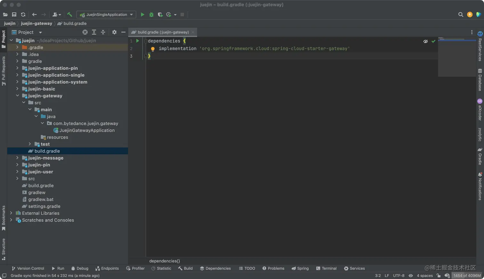Click the Build project hammer icon

(69, 14)
